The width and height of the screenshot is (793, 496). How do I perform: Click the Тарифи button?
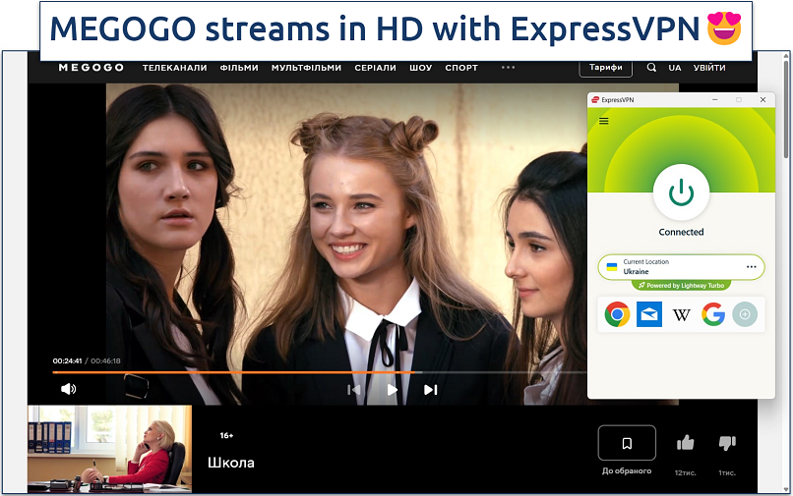[x=605, y=68]
